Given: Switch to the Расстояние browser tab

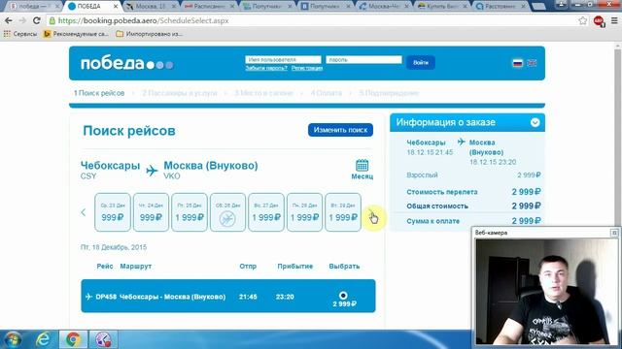Looking at the screenshot, I should tap(500, 7).
